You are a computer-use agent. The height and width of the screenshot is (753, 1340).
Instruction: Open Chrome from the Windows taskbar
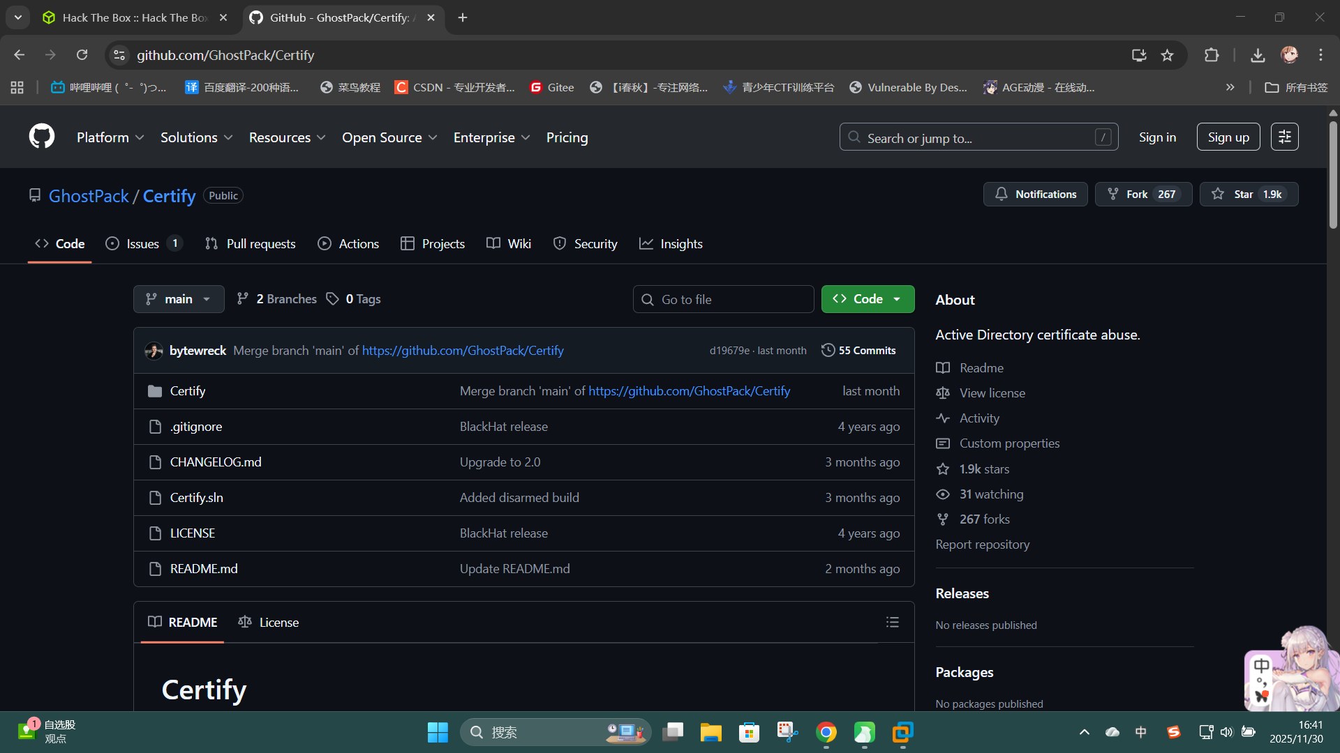(x=826, y=732)
